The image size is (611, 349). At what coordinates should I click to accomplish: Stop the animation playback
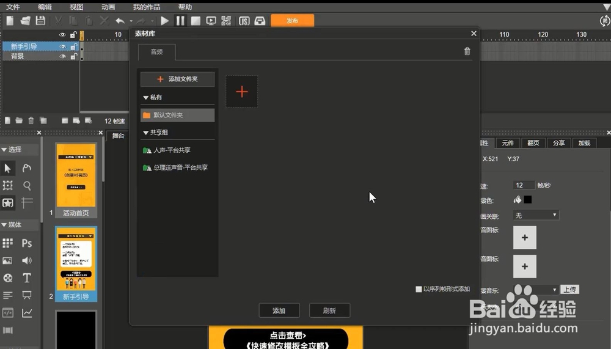click(196, 21)
